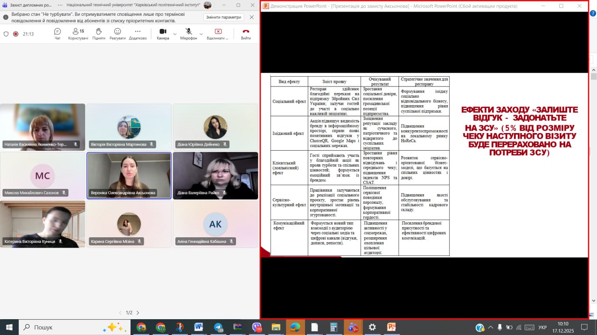Open the Реагувати reactions menu

tap(118, 33)
